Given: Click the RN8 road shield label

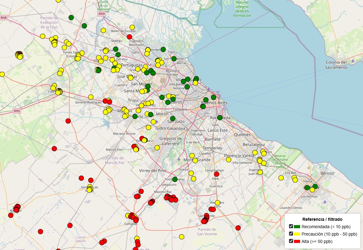Looking at the screenshot, I should [x=4, y=18].
